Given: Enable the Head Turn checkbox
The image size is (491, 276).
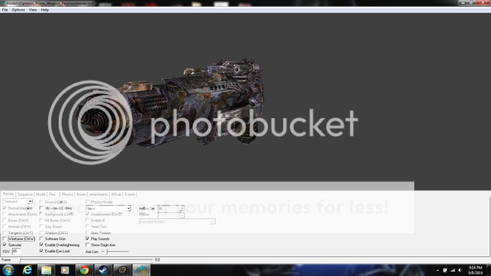Looking at the screenshot, I should (87, 227).
